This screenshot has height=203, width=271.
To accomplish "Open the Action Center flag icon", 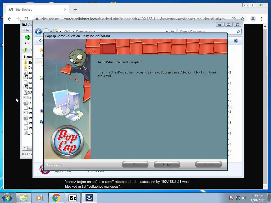I will point(231,198).
